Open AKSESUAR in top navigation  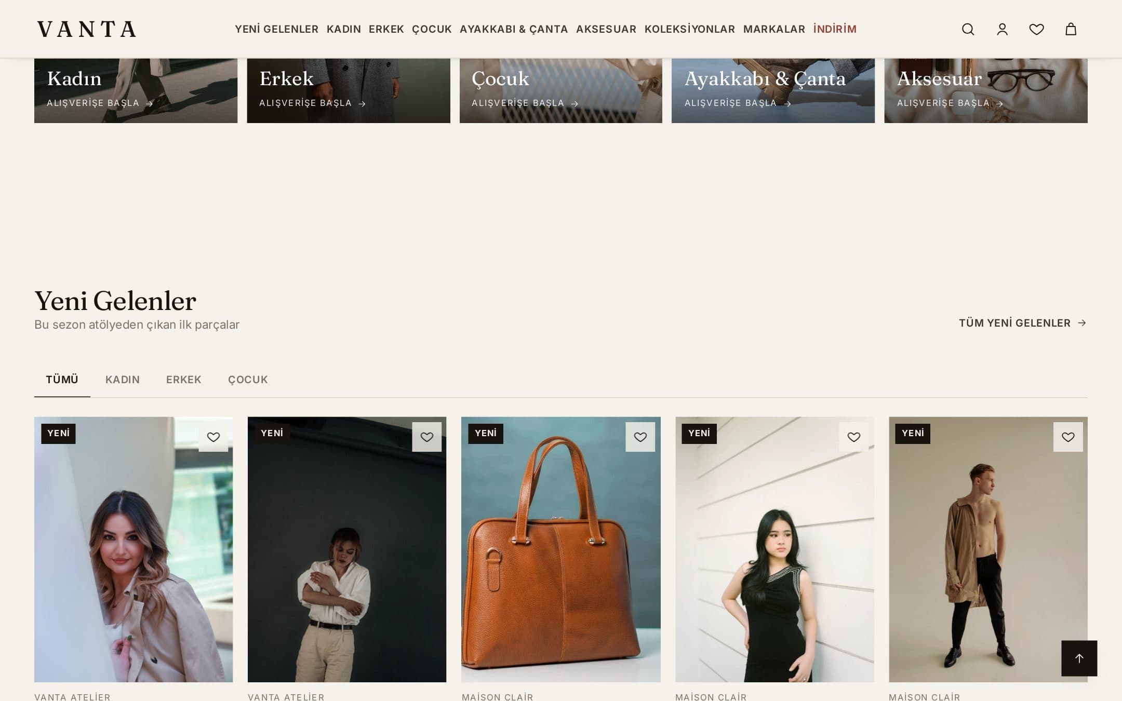click(x=606, y=29)
